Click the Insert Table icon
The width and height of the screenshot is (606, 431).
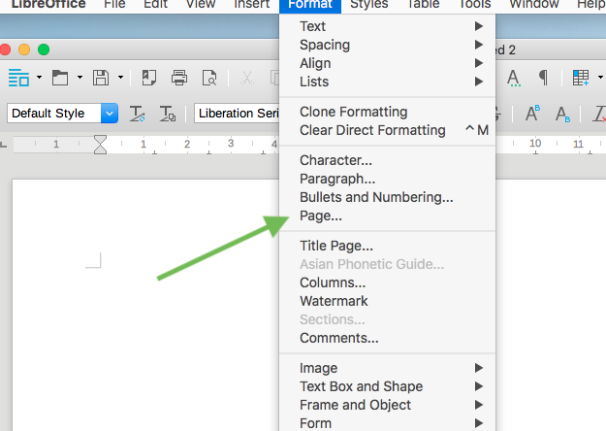[580, 78]
